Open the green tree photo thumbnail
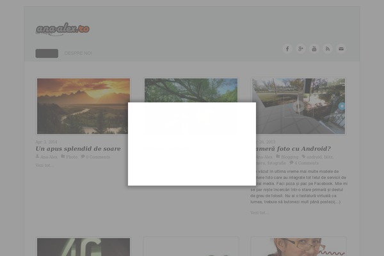Image resolution: width=384 pixels, height=256 pixels. [191, 90]
